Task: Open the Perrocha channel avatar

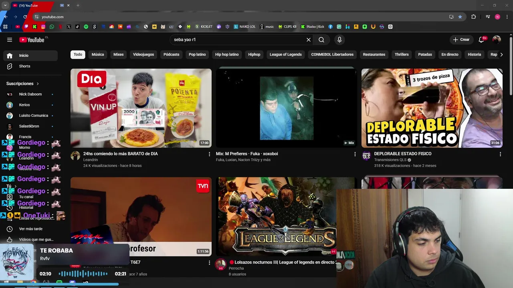Action: tap(221, 264)
